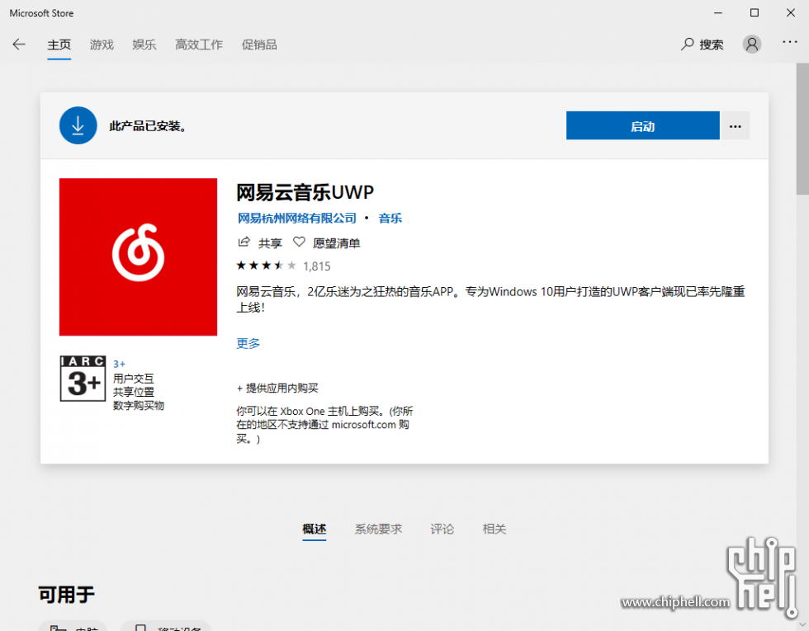The image size is (809, 631).
Task: Click the 可用于 heading
Action: click(x=67, y=595)
